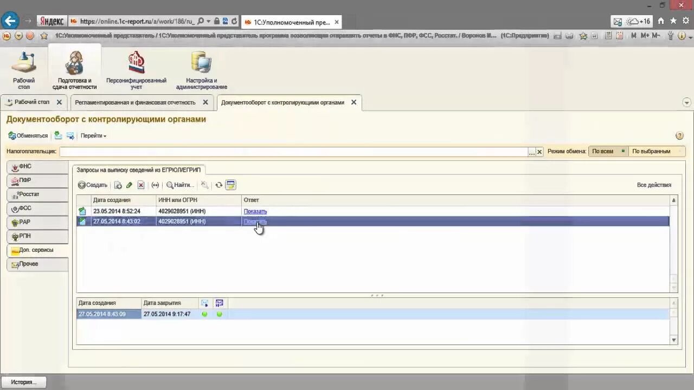Open the Перейти dropdown menu
Screen dimensions: 694x390
(93, 135)
